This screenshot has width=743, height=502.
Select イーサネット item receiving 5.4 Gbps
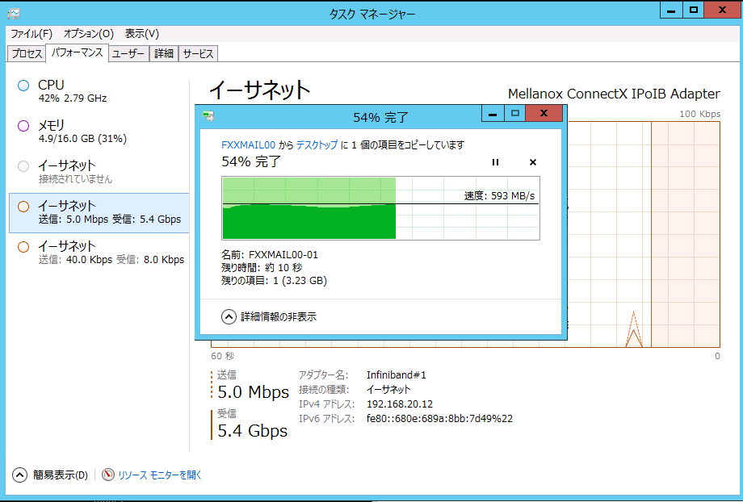99,212
